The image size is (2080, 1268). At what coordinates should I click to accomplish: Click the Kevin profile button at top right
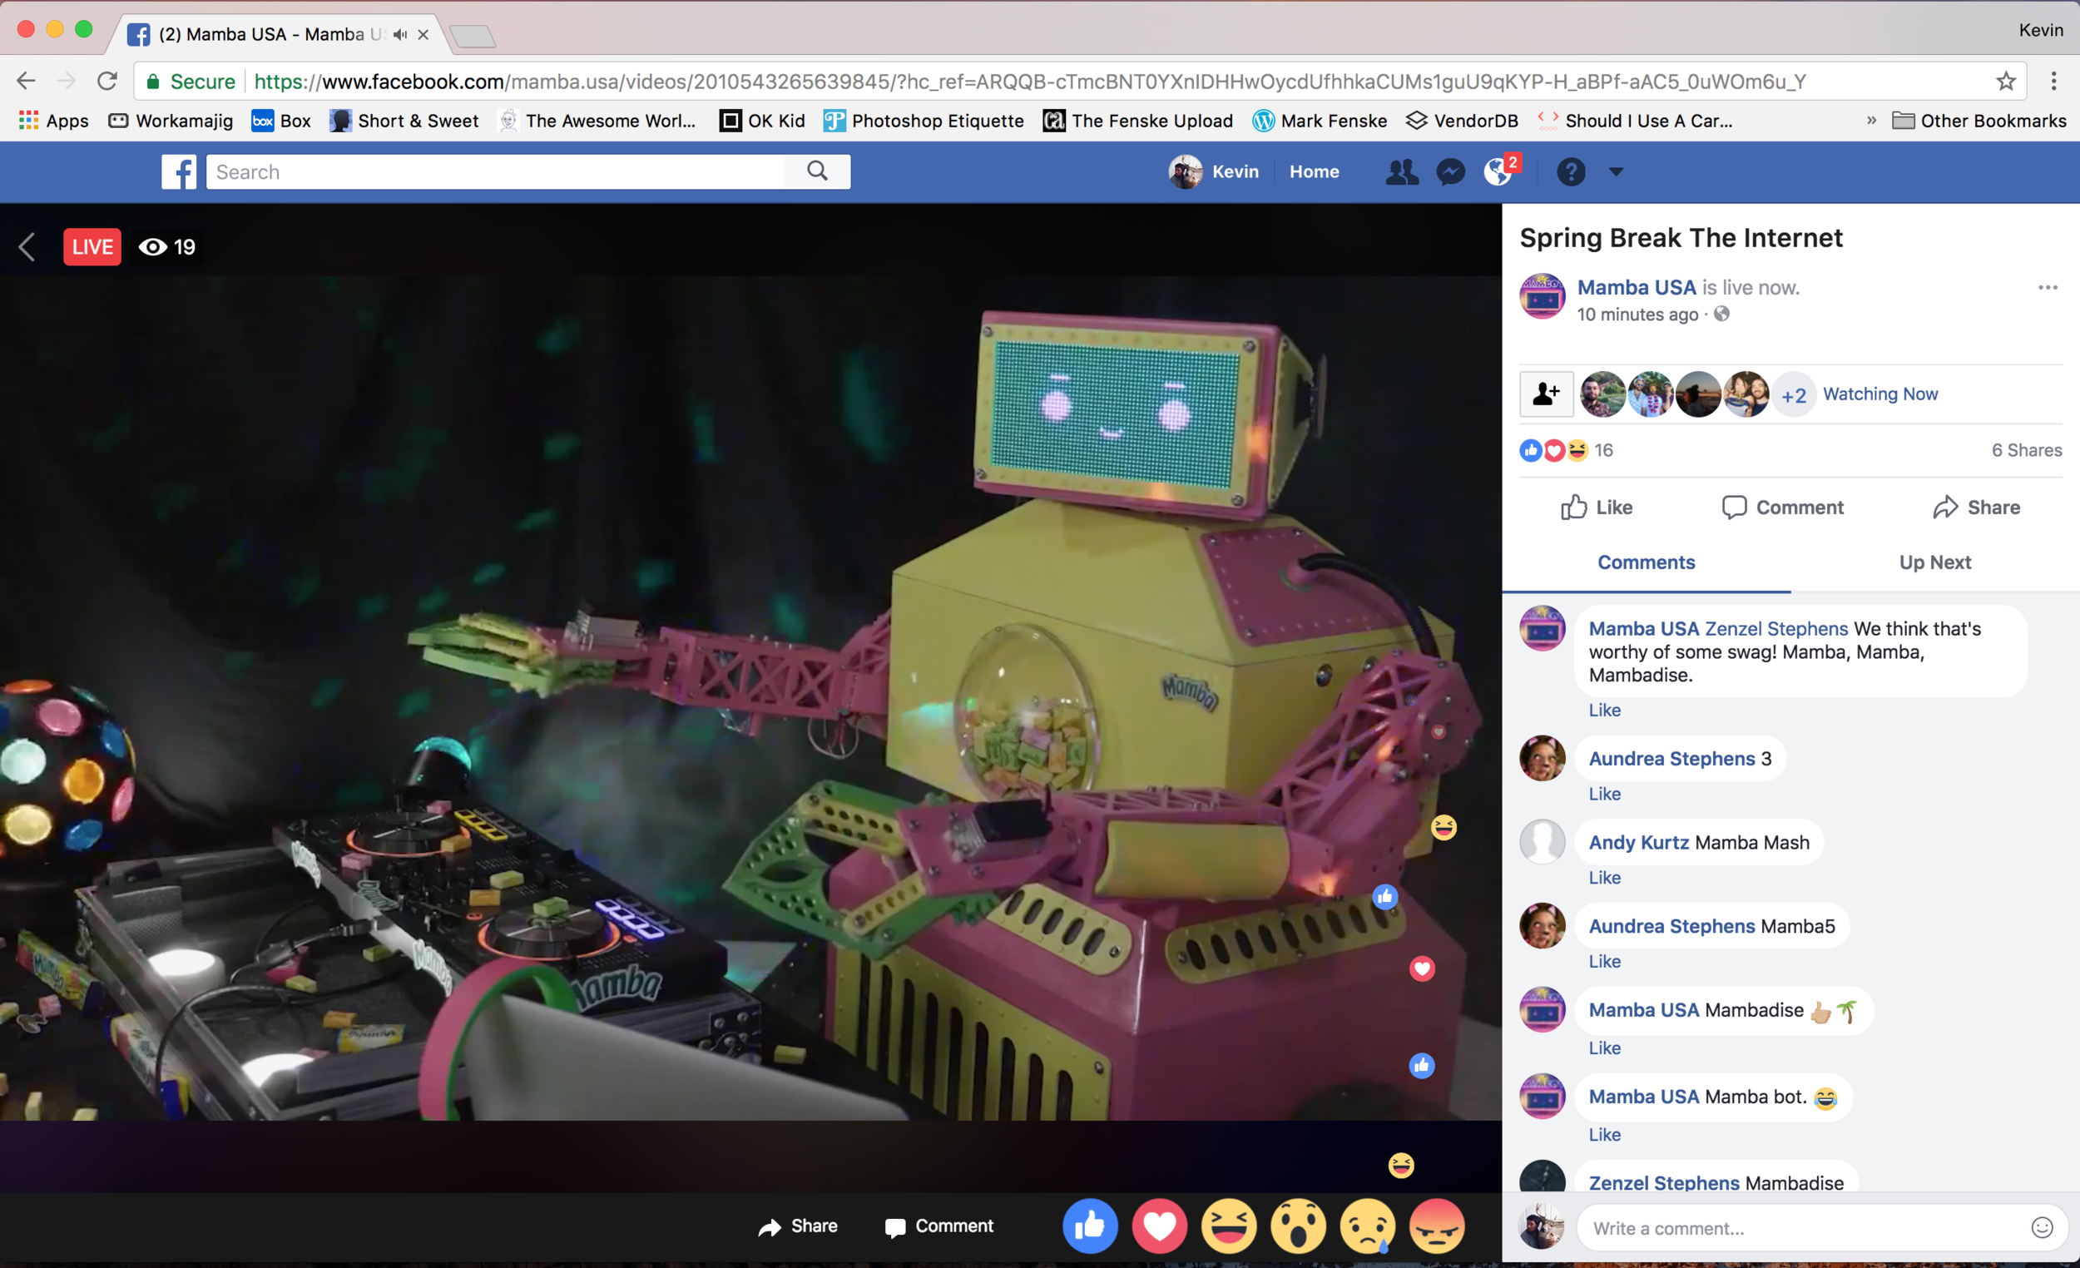pos(2040,31)
